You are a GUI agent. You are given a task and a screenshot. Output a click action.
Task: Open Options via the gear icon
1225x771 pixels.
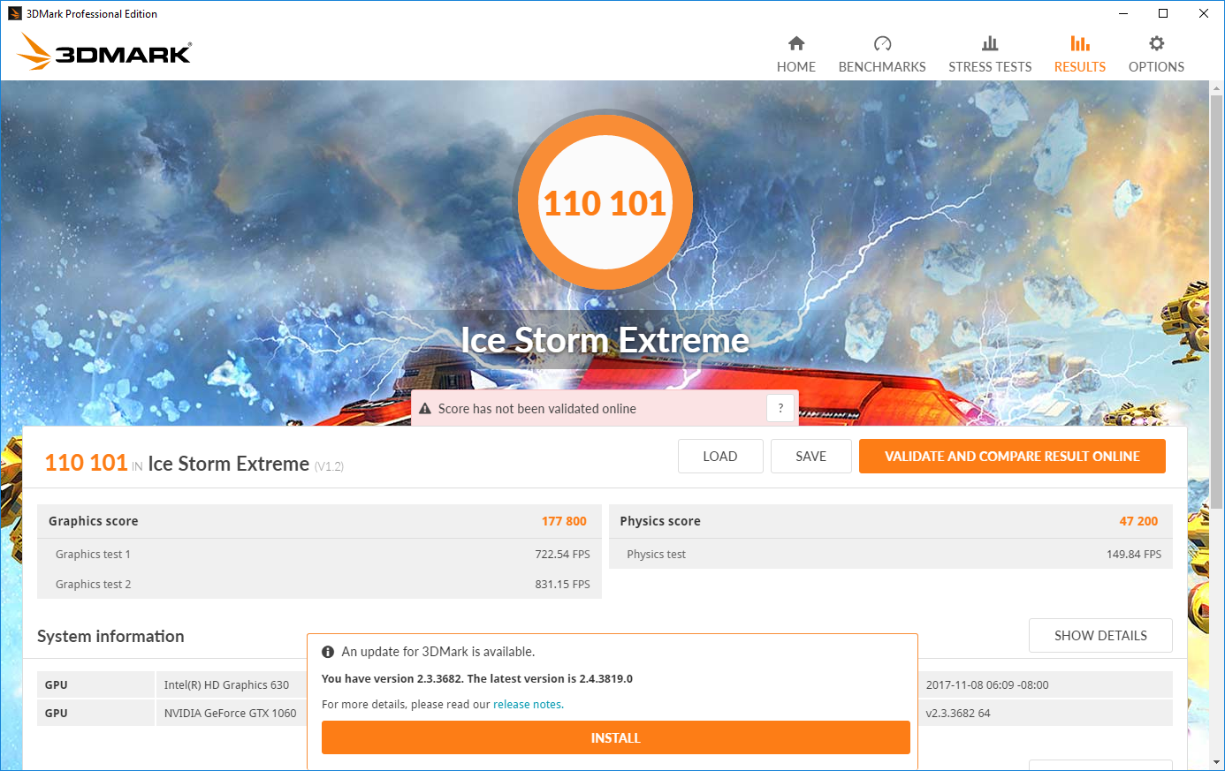(x=1156, y=43)
